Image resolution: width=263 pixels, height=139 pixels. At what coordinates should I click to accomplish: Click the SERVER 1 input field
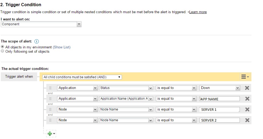(x=220, y=109)
